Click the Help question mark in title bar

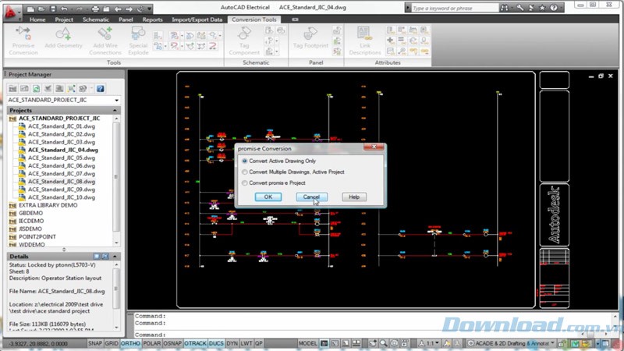pos(554,8)
